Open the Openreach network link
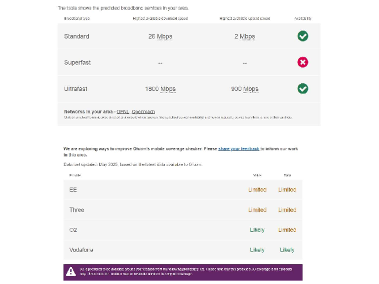Viewport: 379px width, 284px height. [x=143, y=111]
